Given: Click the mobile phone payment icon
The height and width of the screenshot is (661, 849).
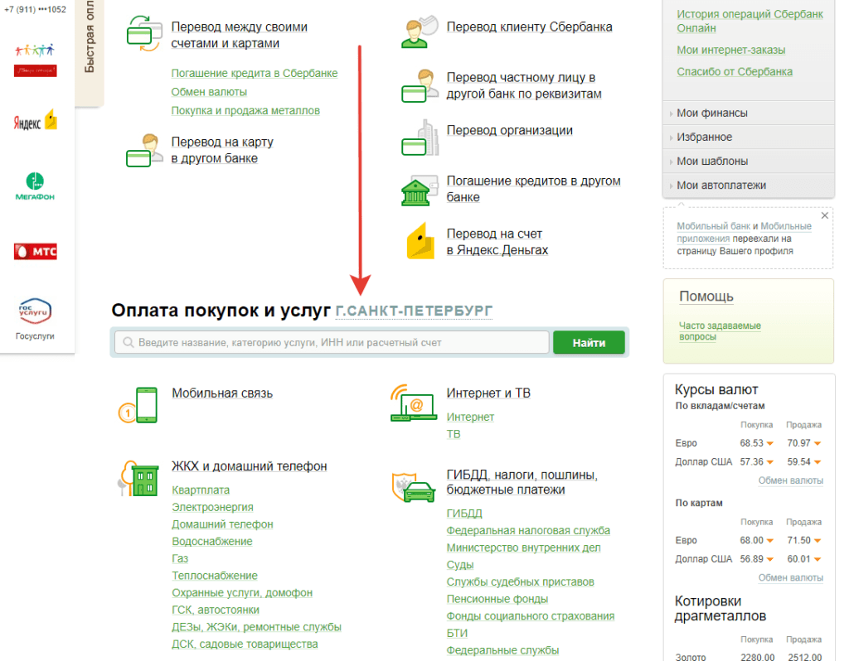Looking at the screenshot, I should [138, 405].
